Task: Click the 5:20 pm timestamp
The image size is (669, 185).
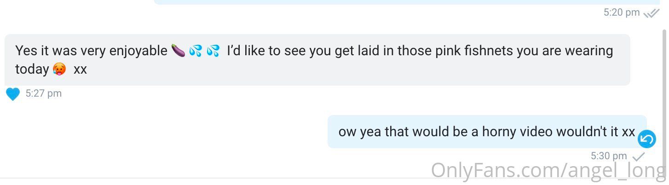Action: [622, 12]
